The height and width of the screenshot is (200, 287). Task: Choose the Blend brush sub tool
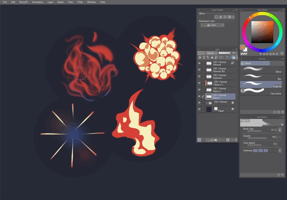click(x=261, y=70)
